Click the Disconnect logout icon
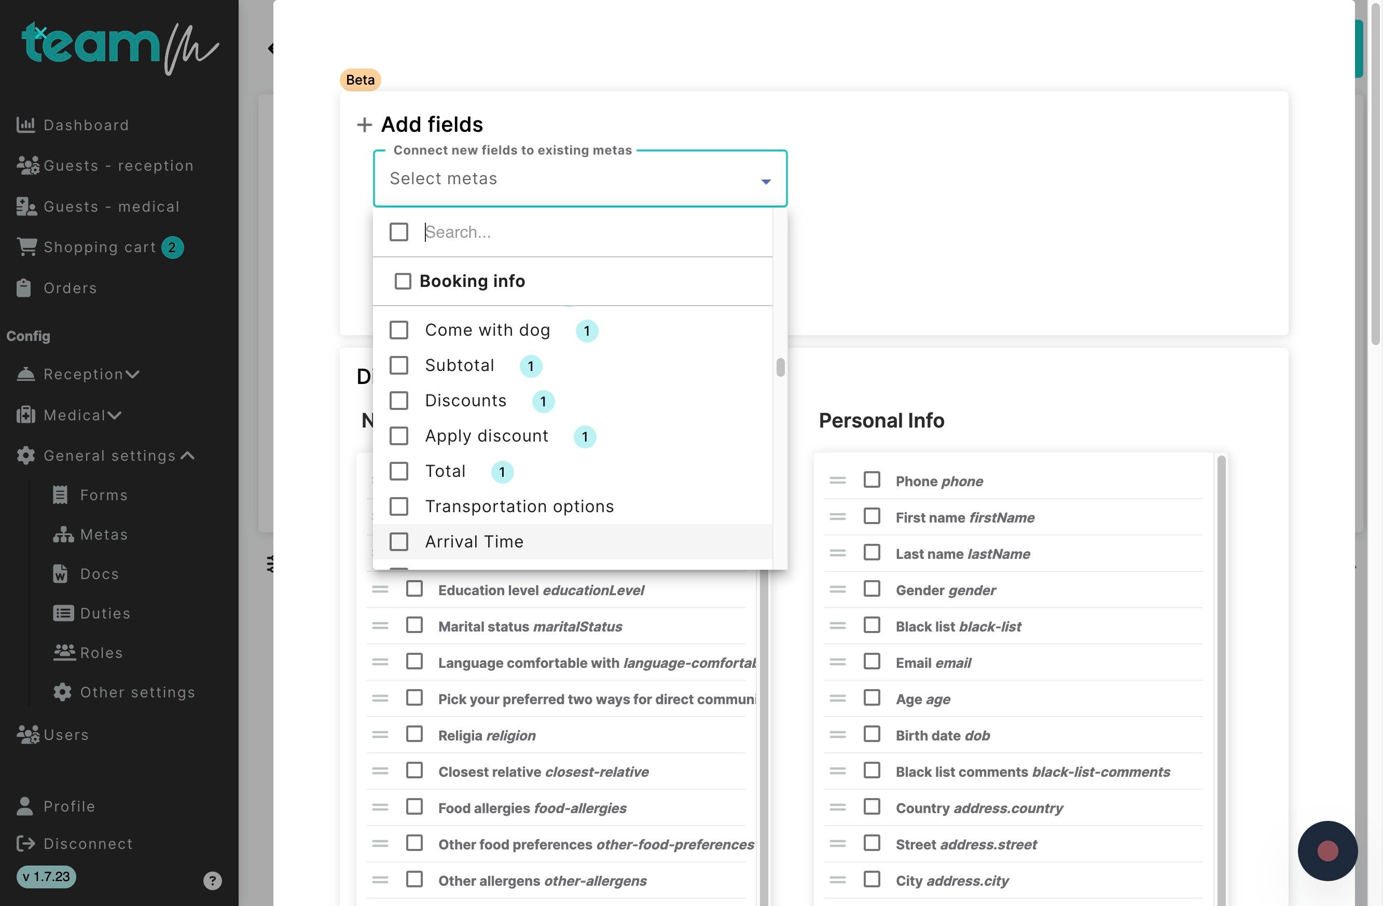The height and width of the screenshot is (906, 1383). (x=25, y=844)
